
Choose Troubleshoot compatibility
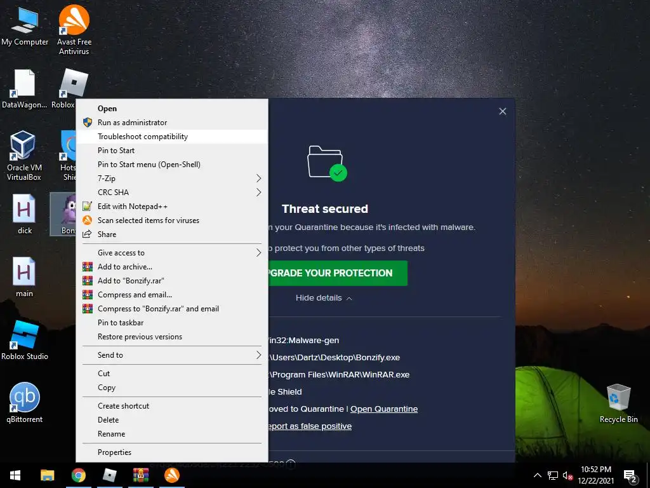(172, 137)
